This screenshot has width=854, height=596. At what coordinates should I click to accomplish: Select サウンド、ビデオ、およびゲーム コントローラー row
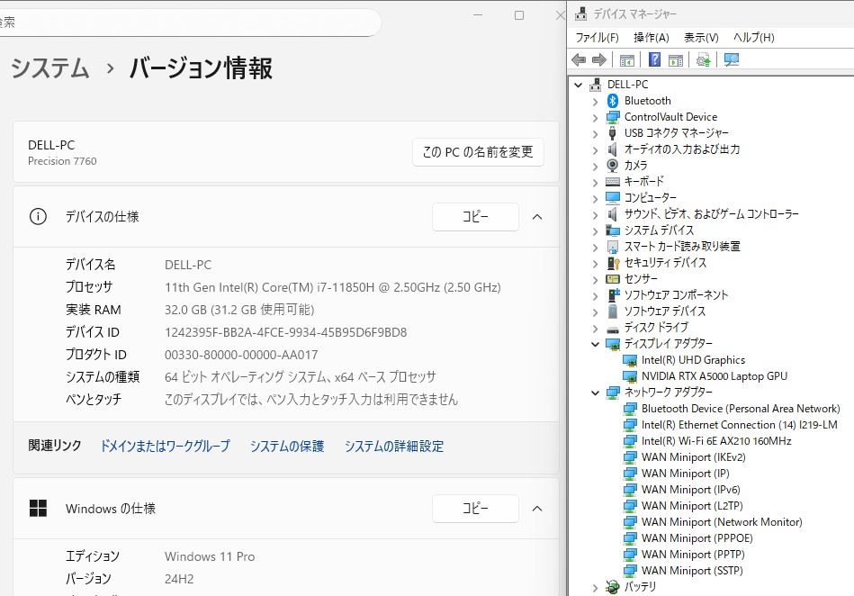click(x=711, y=214)
